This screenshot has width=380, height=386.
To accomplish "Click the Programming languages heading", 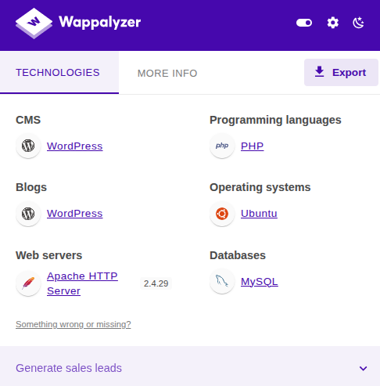I will 275,120.
